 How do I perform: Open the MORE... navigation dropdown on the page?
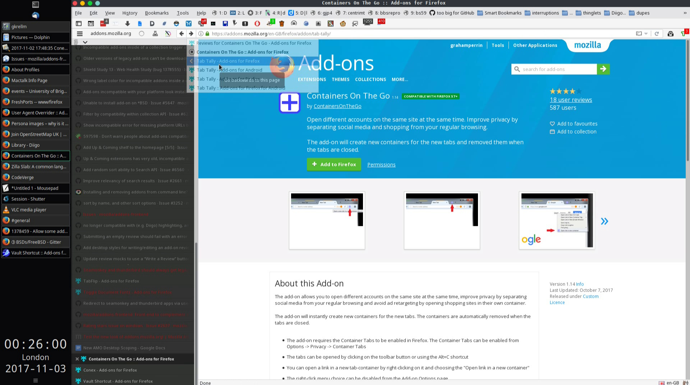coord(400,79)
